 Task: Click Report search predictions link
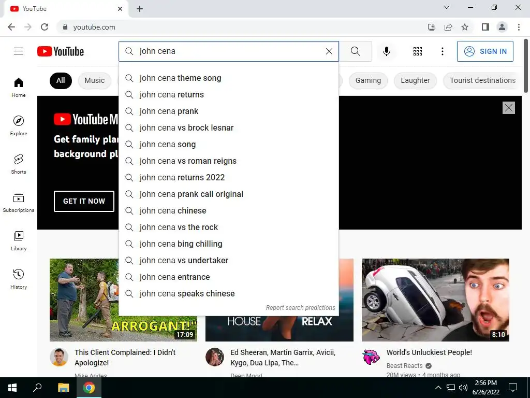[x=301, y=308]
